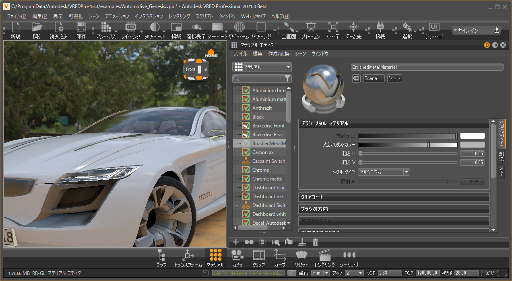
Task: Open the ファイル(F) main menu
Action: click(x=17, y=16)
